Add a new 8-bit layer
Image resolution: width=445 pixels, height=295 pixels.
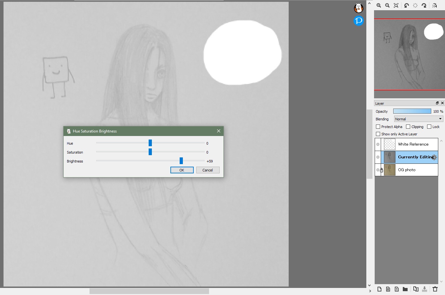click(x=388, y=289)
